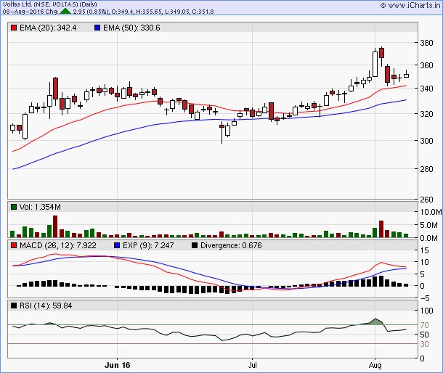This screenshot has width=443, height=373.
Task: Click the 50 RSI axis label
Action: pyautogui.click(x=424, y=335)
